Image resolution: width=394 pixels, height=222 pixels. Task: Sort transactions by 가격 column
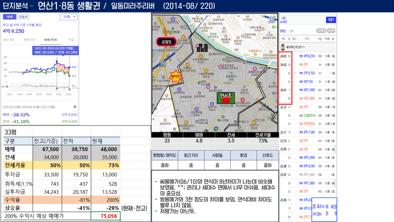(x=307, y=39)
